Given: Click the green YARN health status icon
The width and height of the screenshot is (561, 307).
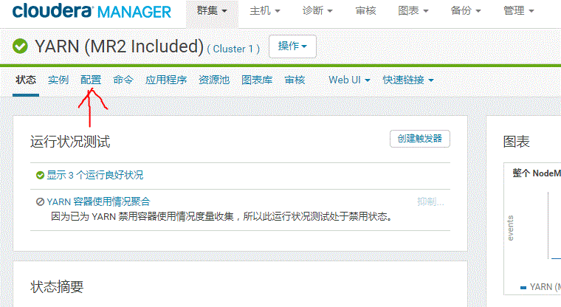Looking at the screenshot, I should 20,46.
